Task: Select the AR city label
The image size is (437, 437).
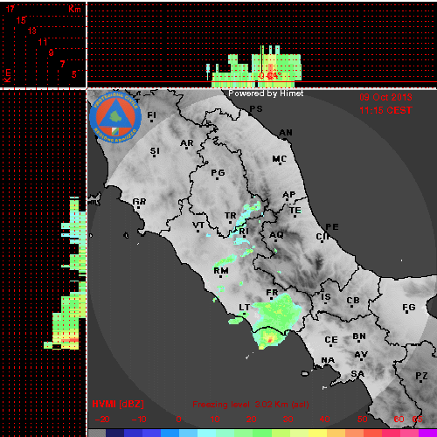Action: (x=187, y=143)
